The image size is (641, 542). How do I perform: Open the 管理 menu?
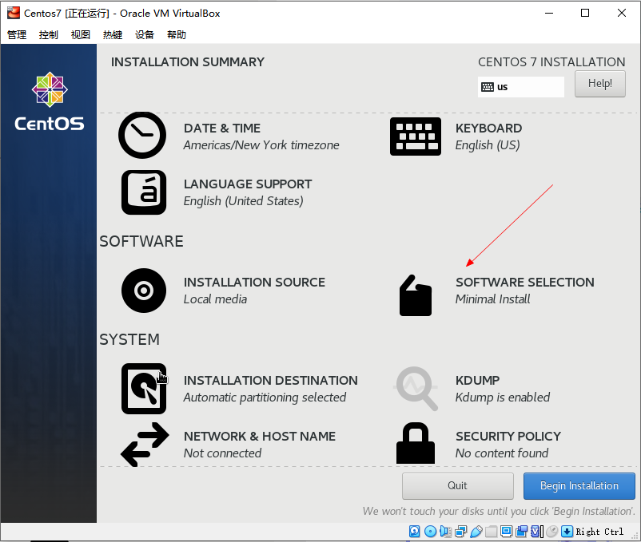[17, 34]
